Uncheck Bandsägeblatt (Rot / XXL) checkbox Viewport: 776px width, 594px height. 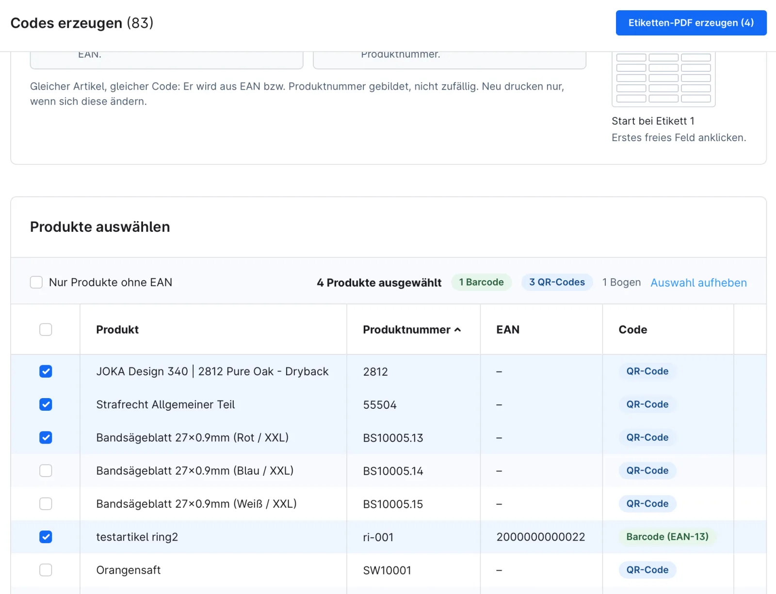pos(46,438)
